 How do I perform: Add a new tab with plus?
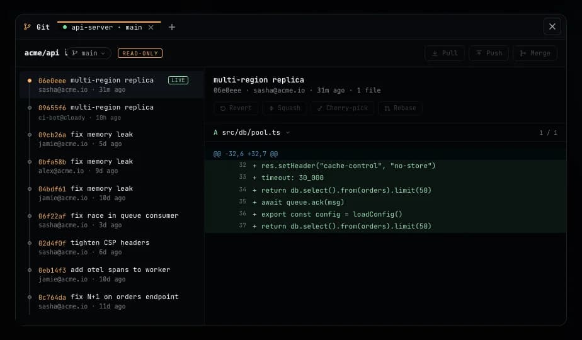point(171,27)
